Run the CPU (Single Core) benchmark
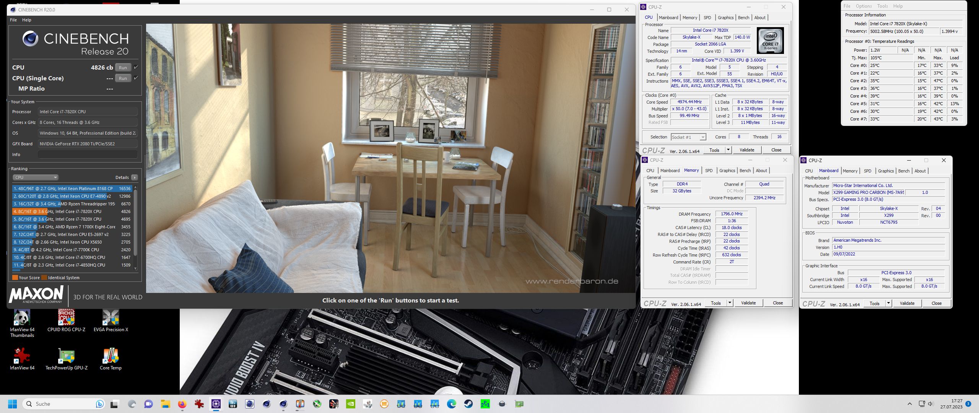 [123, 78]
